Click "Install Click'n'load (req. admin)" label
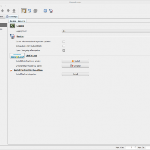The height and width of the screenshot is (150, 150). (x=28, y=61)
